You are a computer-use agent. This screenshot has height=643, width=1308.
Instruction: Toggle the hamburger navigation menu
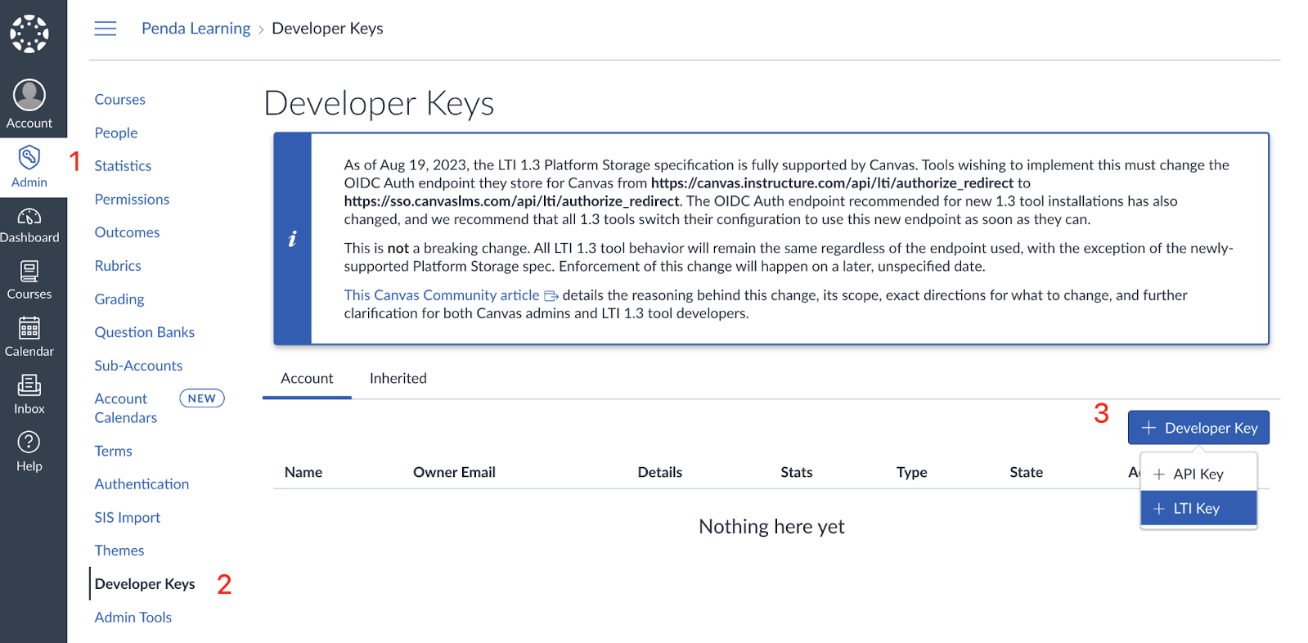(x=106, y=29)
